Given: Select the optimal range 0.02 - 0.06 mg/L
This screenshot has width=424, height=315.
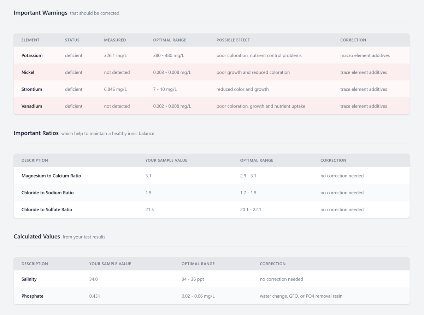Looking at the screenshot, I should (198, 296).
